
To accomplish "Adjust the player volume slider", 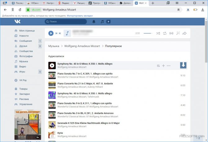I will [148, 33].
